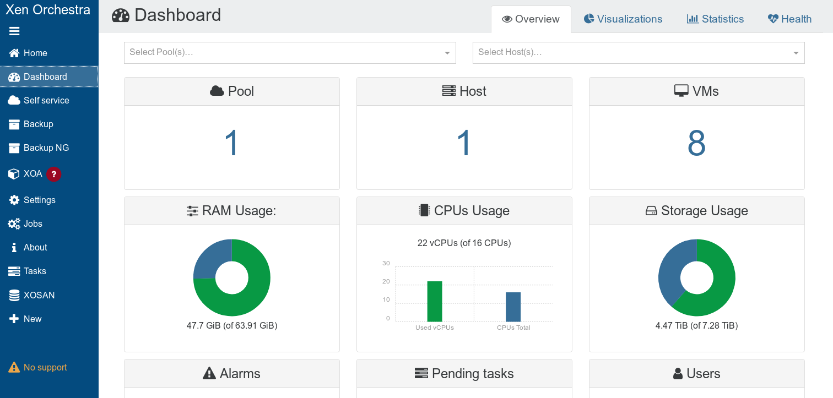The height and width of the screenshot is (398, 833).
Task: Click the Used vCPUs axis label
Action: 435,328
